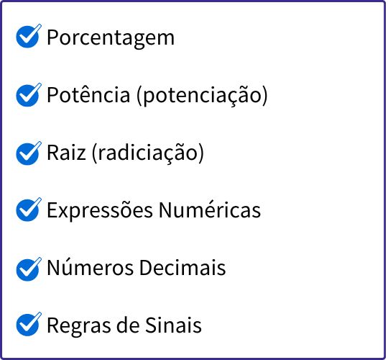Select the word Regras

click(x=79, y=326)
